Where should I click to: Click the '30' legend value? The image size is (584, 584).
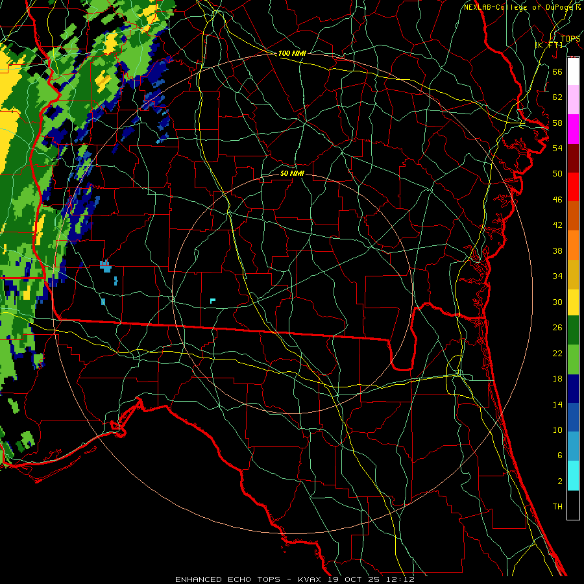(x=557, y=302)
